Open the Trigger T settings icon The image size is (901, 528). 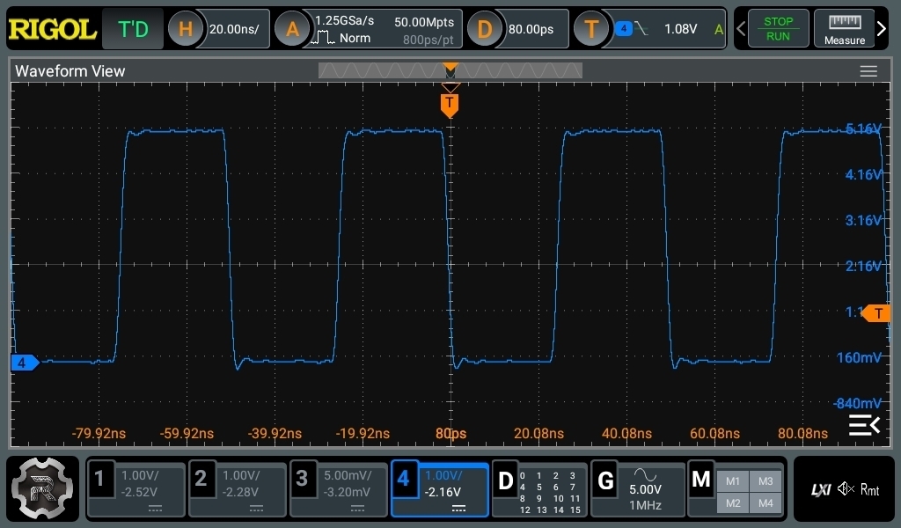[x=591, y=29]
